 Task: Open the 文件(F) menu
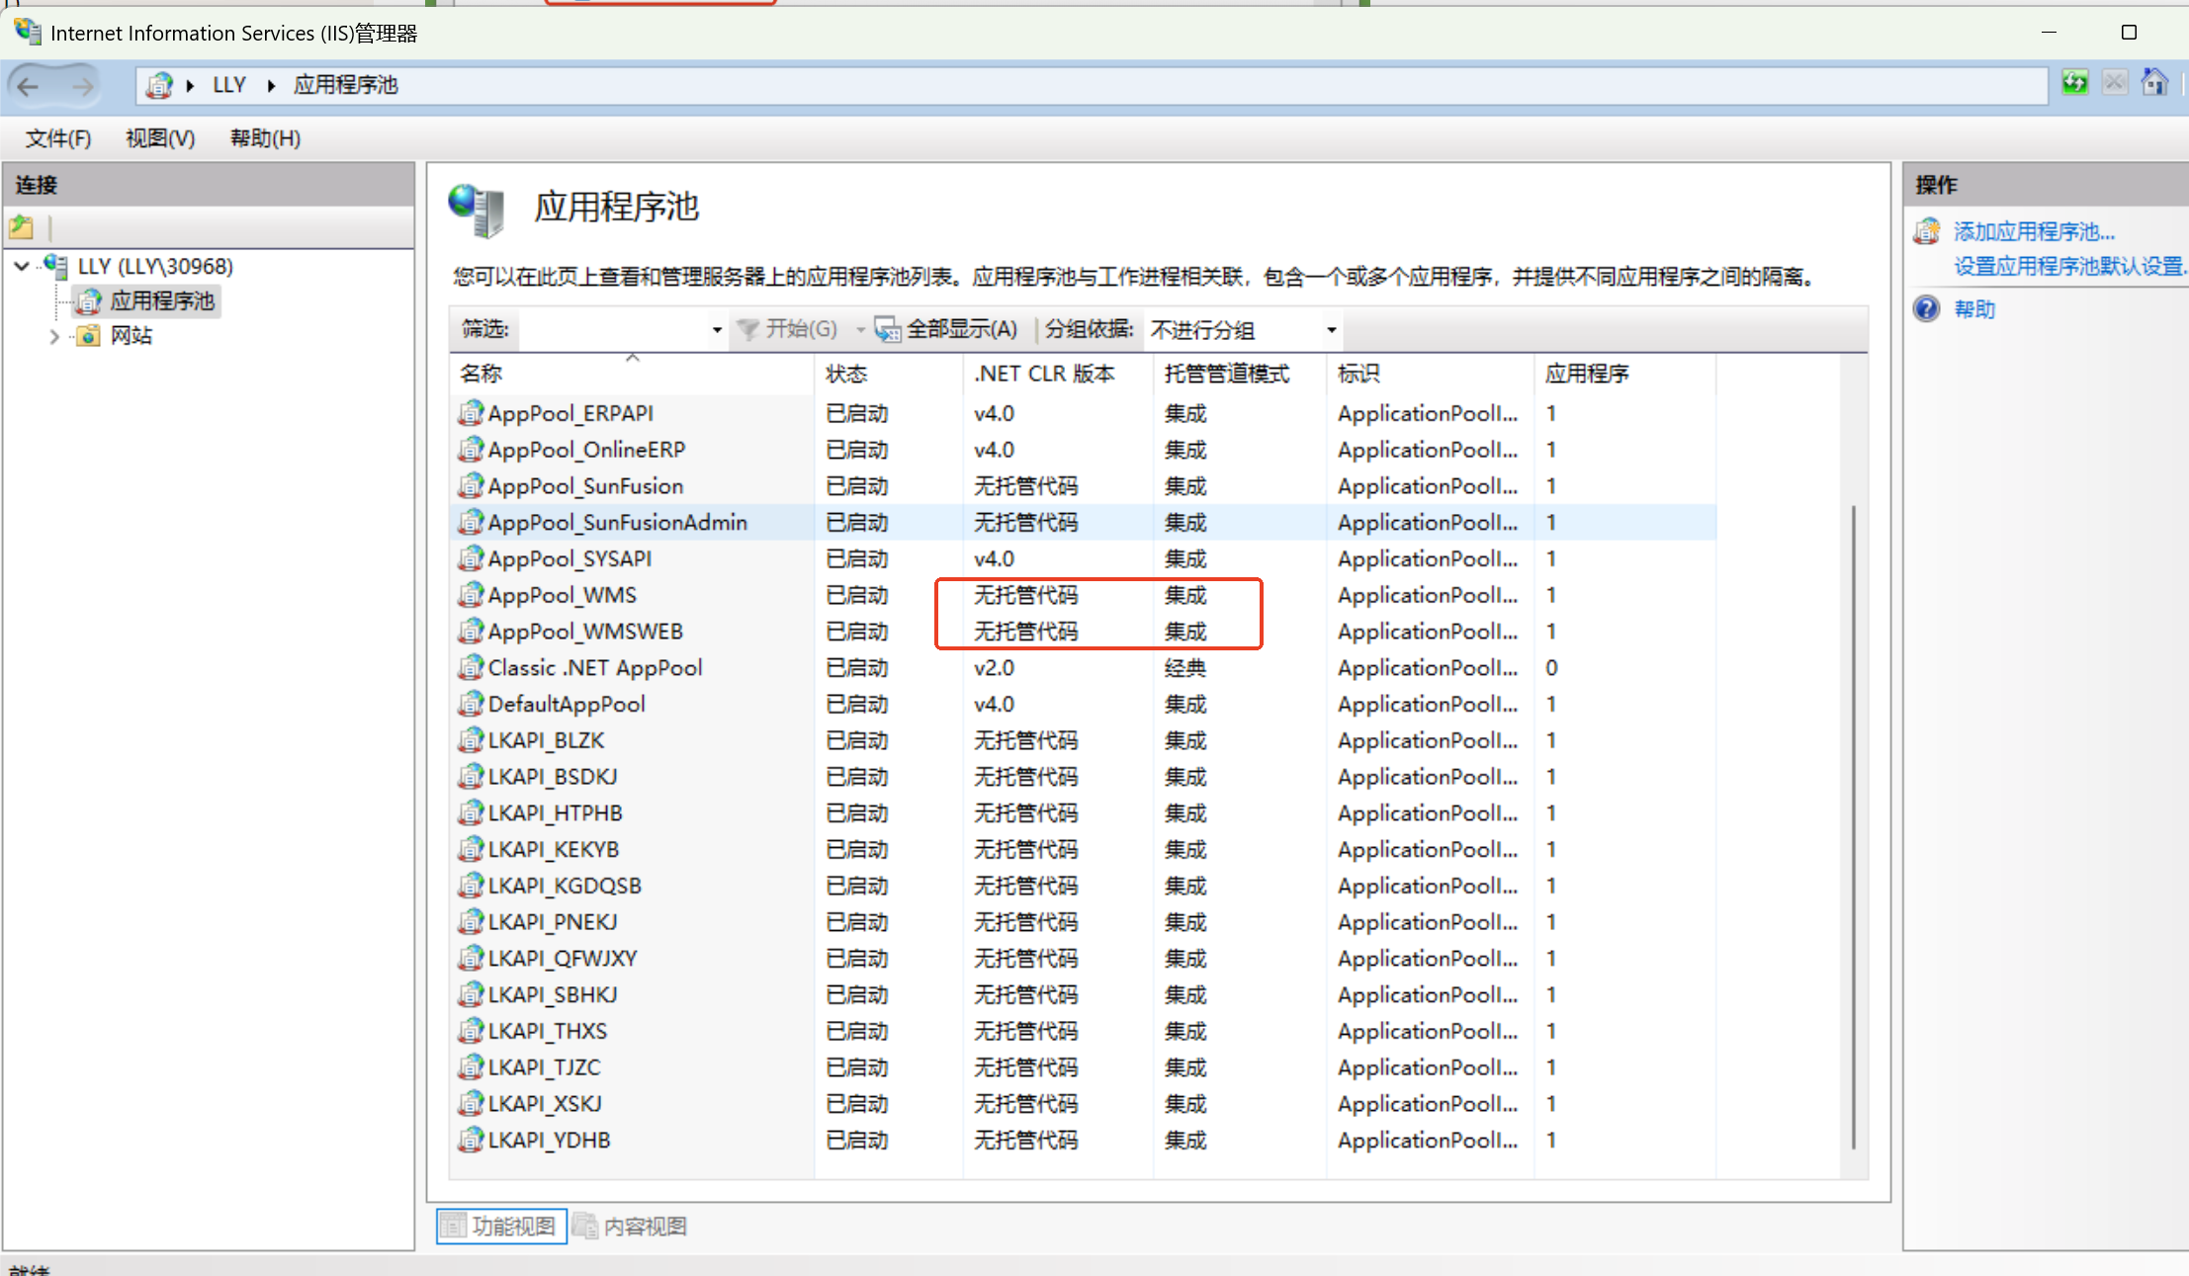[x=58, y=138]
